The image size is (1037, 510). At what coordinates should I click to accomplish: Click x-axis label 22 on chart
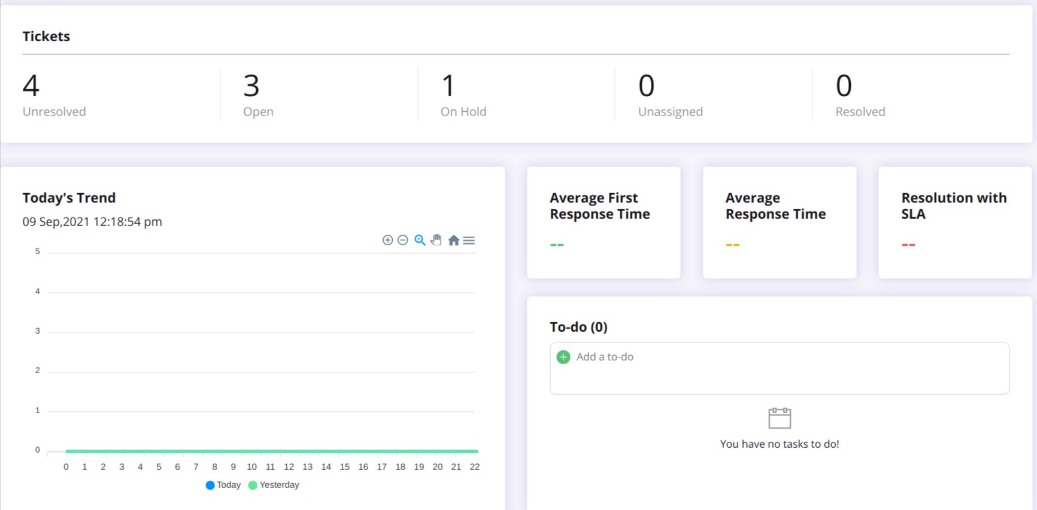coord(475,467)
